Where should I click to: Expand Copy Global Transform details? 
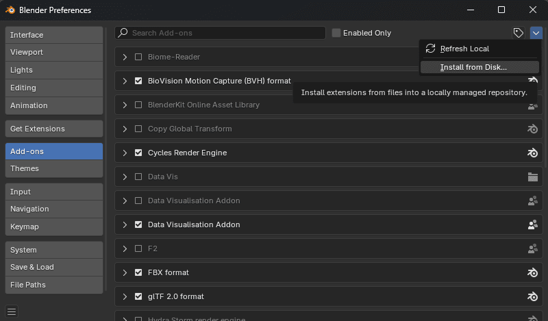pos(125,129)
